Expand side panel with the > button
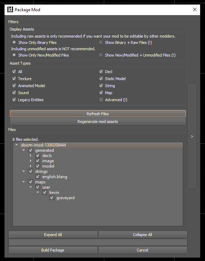205x261 pixels. pyautogui.click(x=192, y=137)
